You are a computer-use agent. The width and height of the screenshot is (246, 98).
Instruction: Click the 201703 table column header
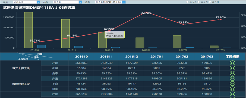[207, 56]
